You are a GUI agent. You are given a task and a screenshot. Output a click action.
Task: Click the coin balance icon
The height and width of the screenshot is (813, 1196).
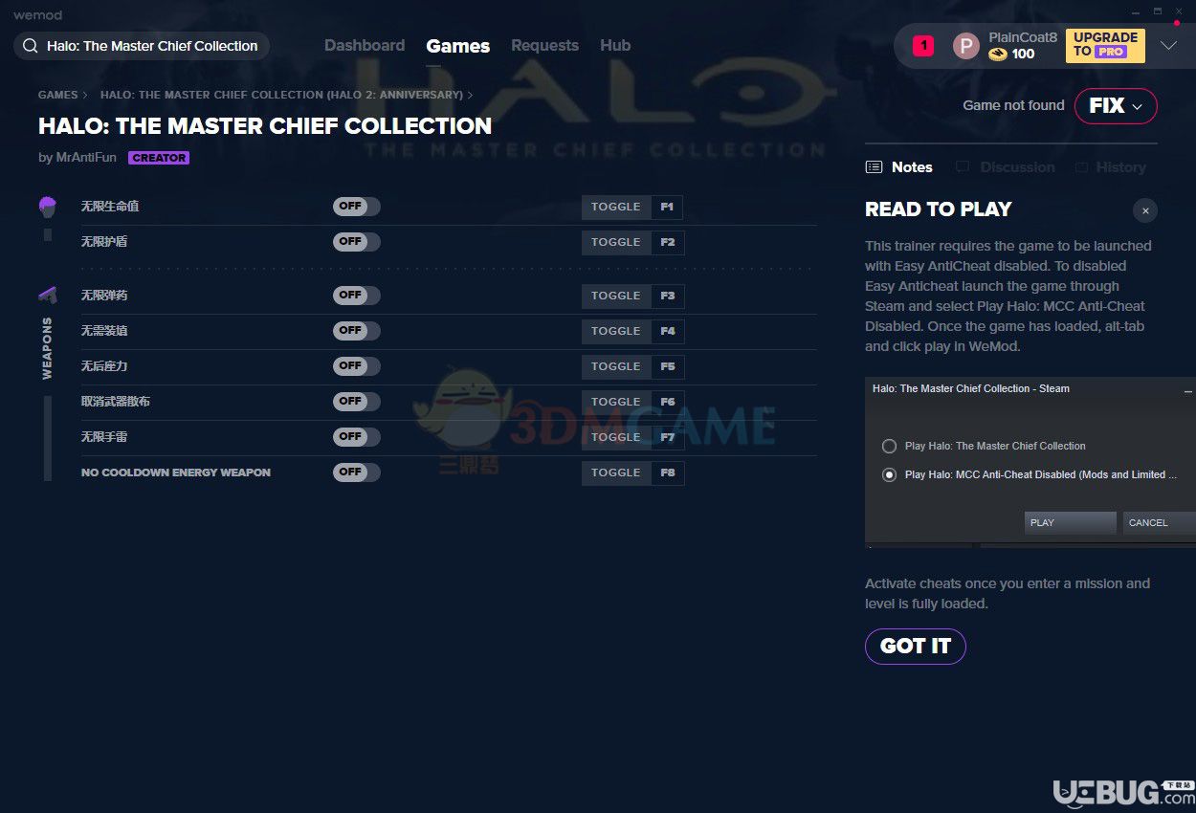[998, 55]
